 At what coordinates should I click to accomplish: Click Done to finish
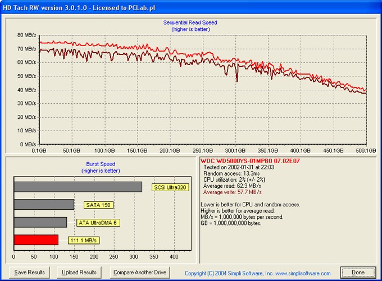[358, 273]
